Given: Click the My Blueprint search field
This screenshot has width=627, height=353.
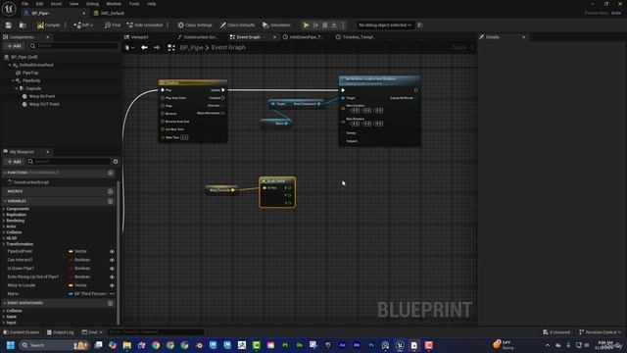Looking at the screenshot, I should pyautogui.click(x=69, y=161).
